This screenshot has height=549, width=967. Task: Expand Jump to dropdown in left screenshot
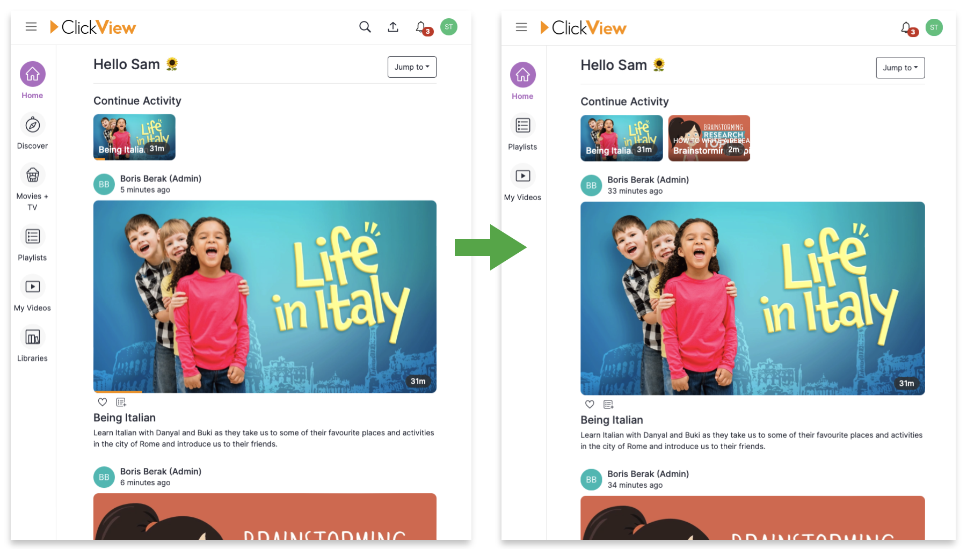412,67
